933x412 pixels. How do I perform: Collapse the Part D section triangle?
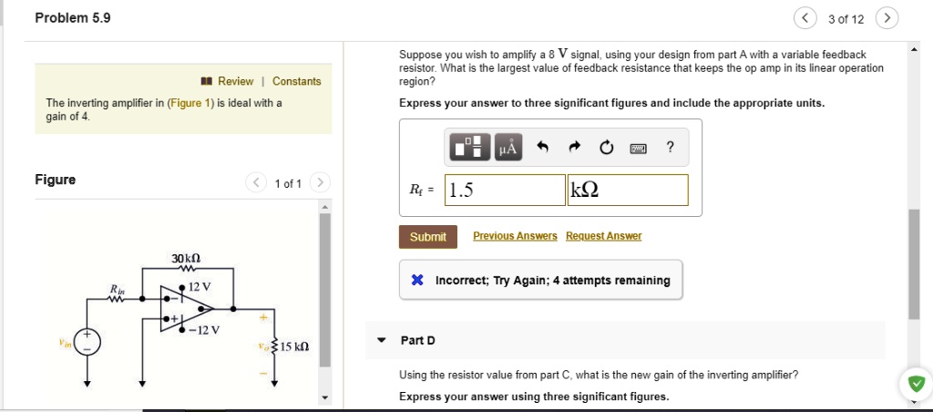(382, 341)
